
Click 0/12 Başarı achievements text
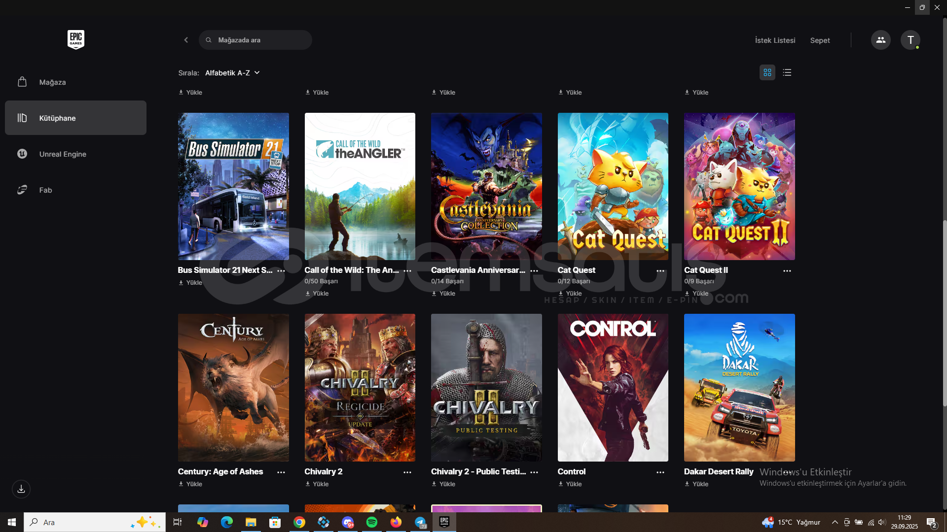(x=574, y=281)
